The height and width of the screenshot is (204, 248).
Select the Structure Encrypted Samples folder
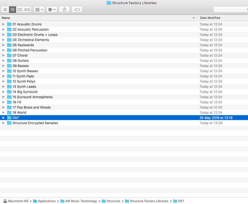[x=35, y=123]
